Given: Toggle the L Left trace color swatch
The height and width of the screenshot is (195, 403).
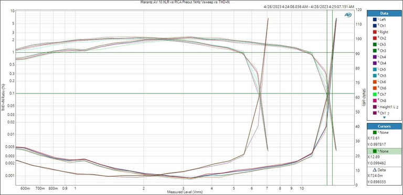Looking at the screenshot, I should [375, 19].
